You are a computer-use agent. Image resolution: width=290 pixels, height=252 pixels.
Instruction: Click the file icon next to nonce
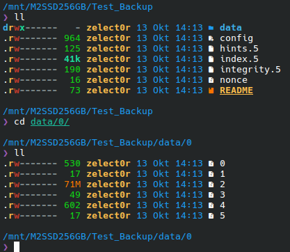coord(211,80)
